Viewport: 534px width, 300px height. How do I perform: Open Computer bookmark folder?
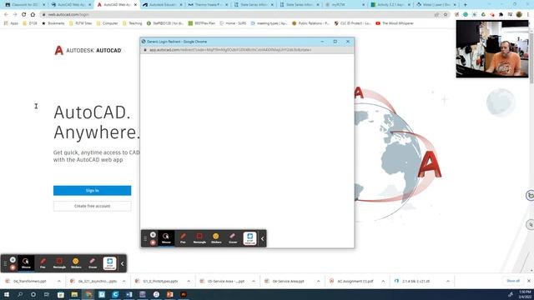coord(107,23)
